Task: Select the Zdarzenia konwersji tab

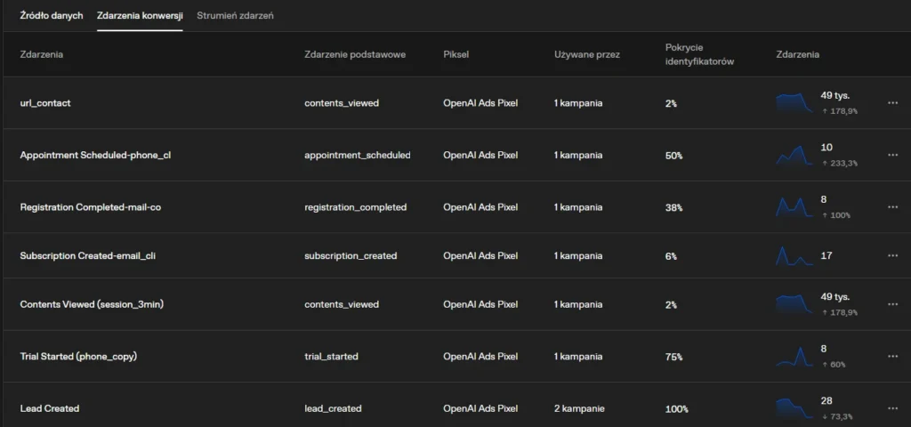Action: [140, 16]
